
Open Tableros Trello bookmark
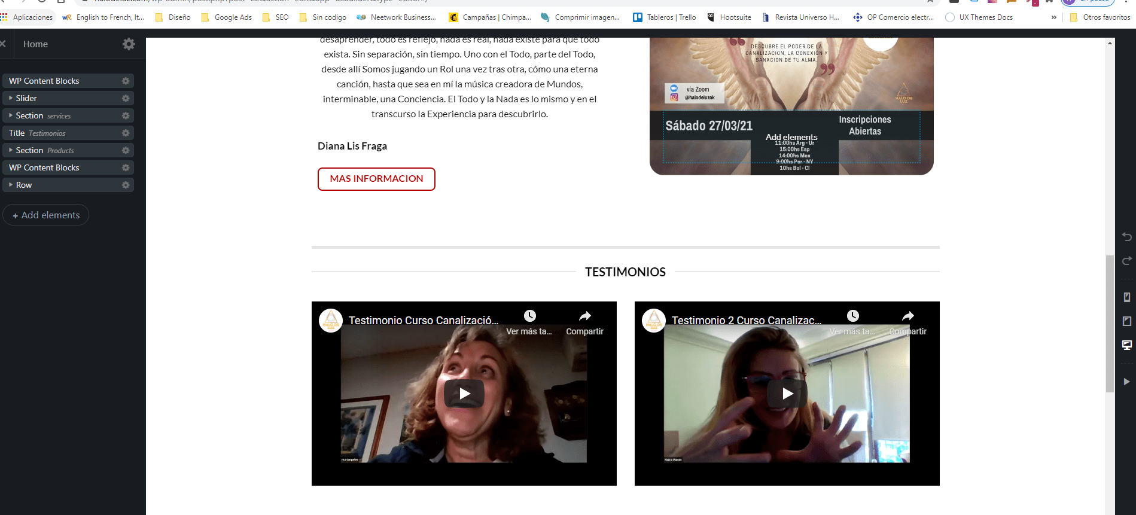point(665,17)
